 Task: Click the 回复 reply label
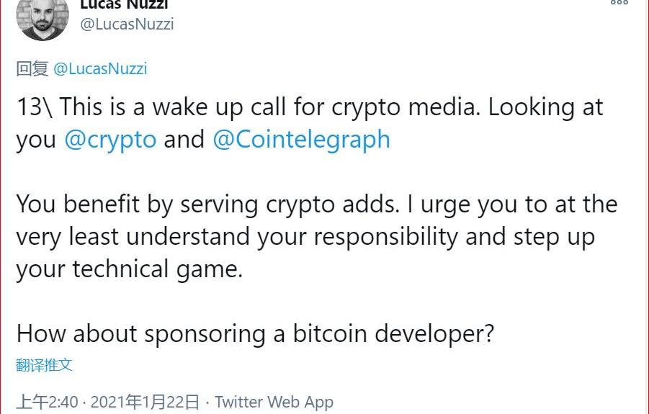click(32, 68)
